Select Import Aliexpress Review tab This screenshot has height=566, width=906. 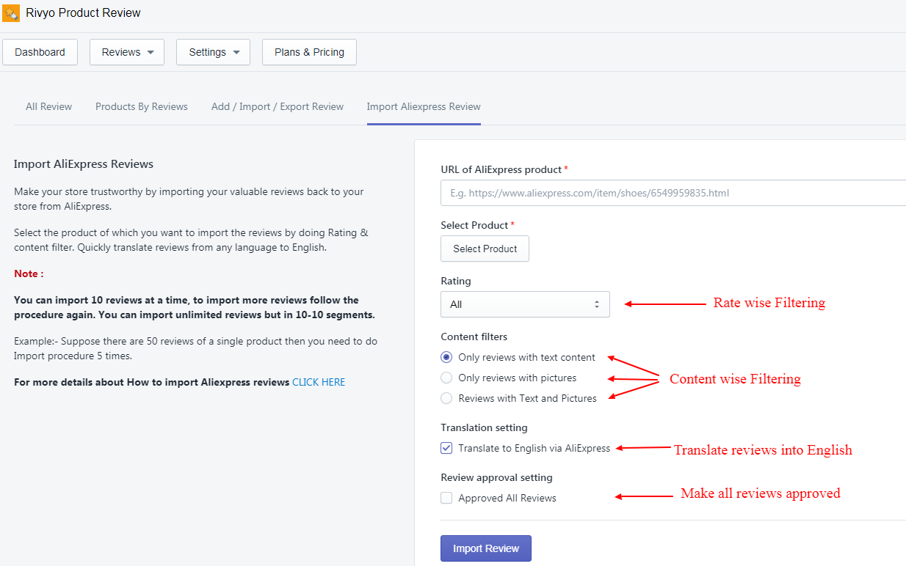(424, 106)
